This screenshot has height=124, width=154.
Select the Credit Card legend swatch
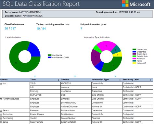pos(134,54)
